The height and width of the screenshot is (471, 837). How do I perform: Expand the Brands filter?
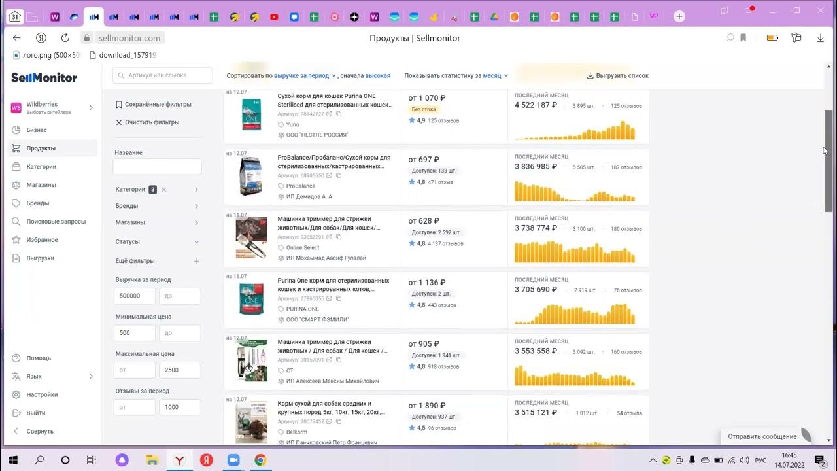(196, 206)
